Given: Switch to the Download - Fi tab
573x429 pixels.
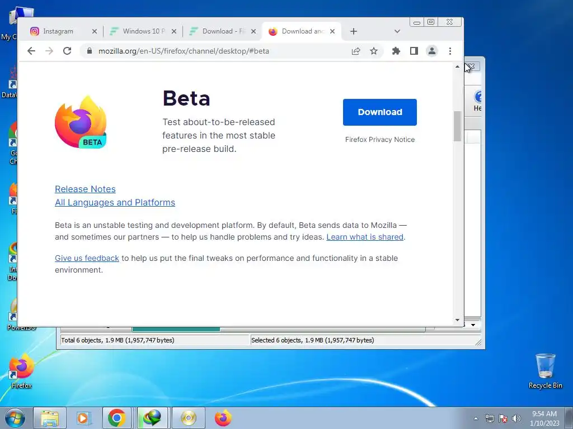Looking at the screenshot, I should click(x=219, y=31).
